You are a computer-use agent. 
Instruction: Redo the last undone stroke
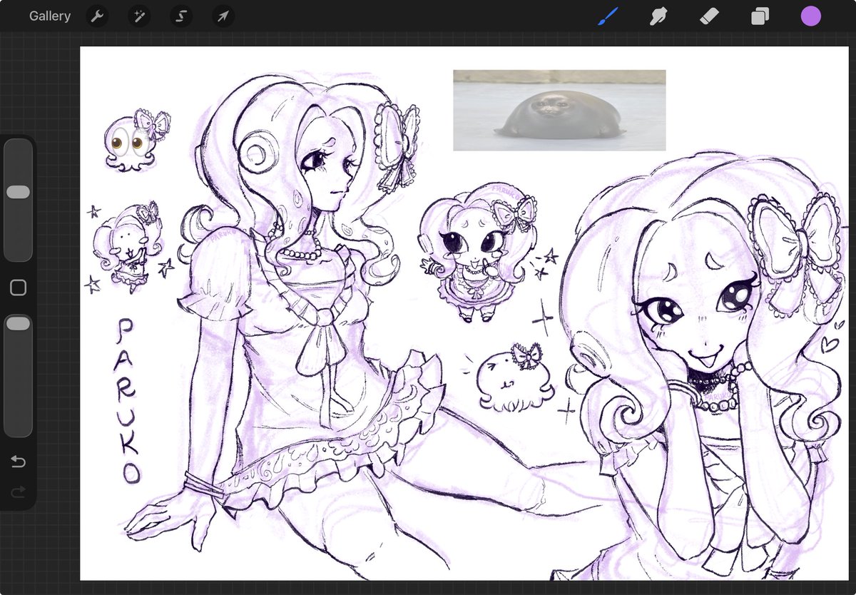pos(18,492)
